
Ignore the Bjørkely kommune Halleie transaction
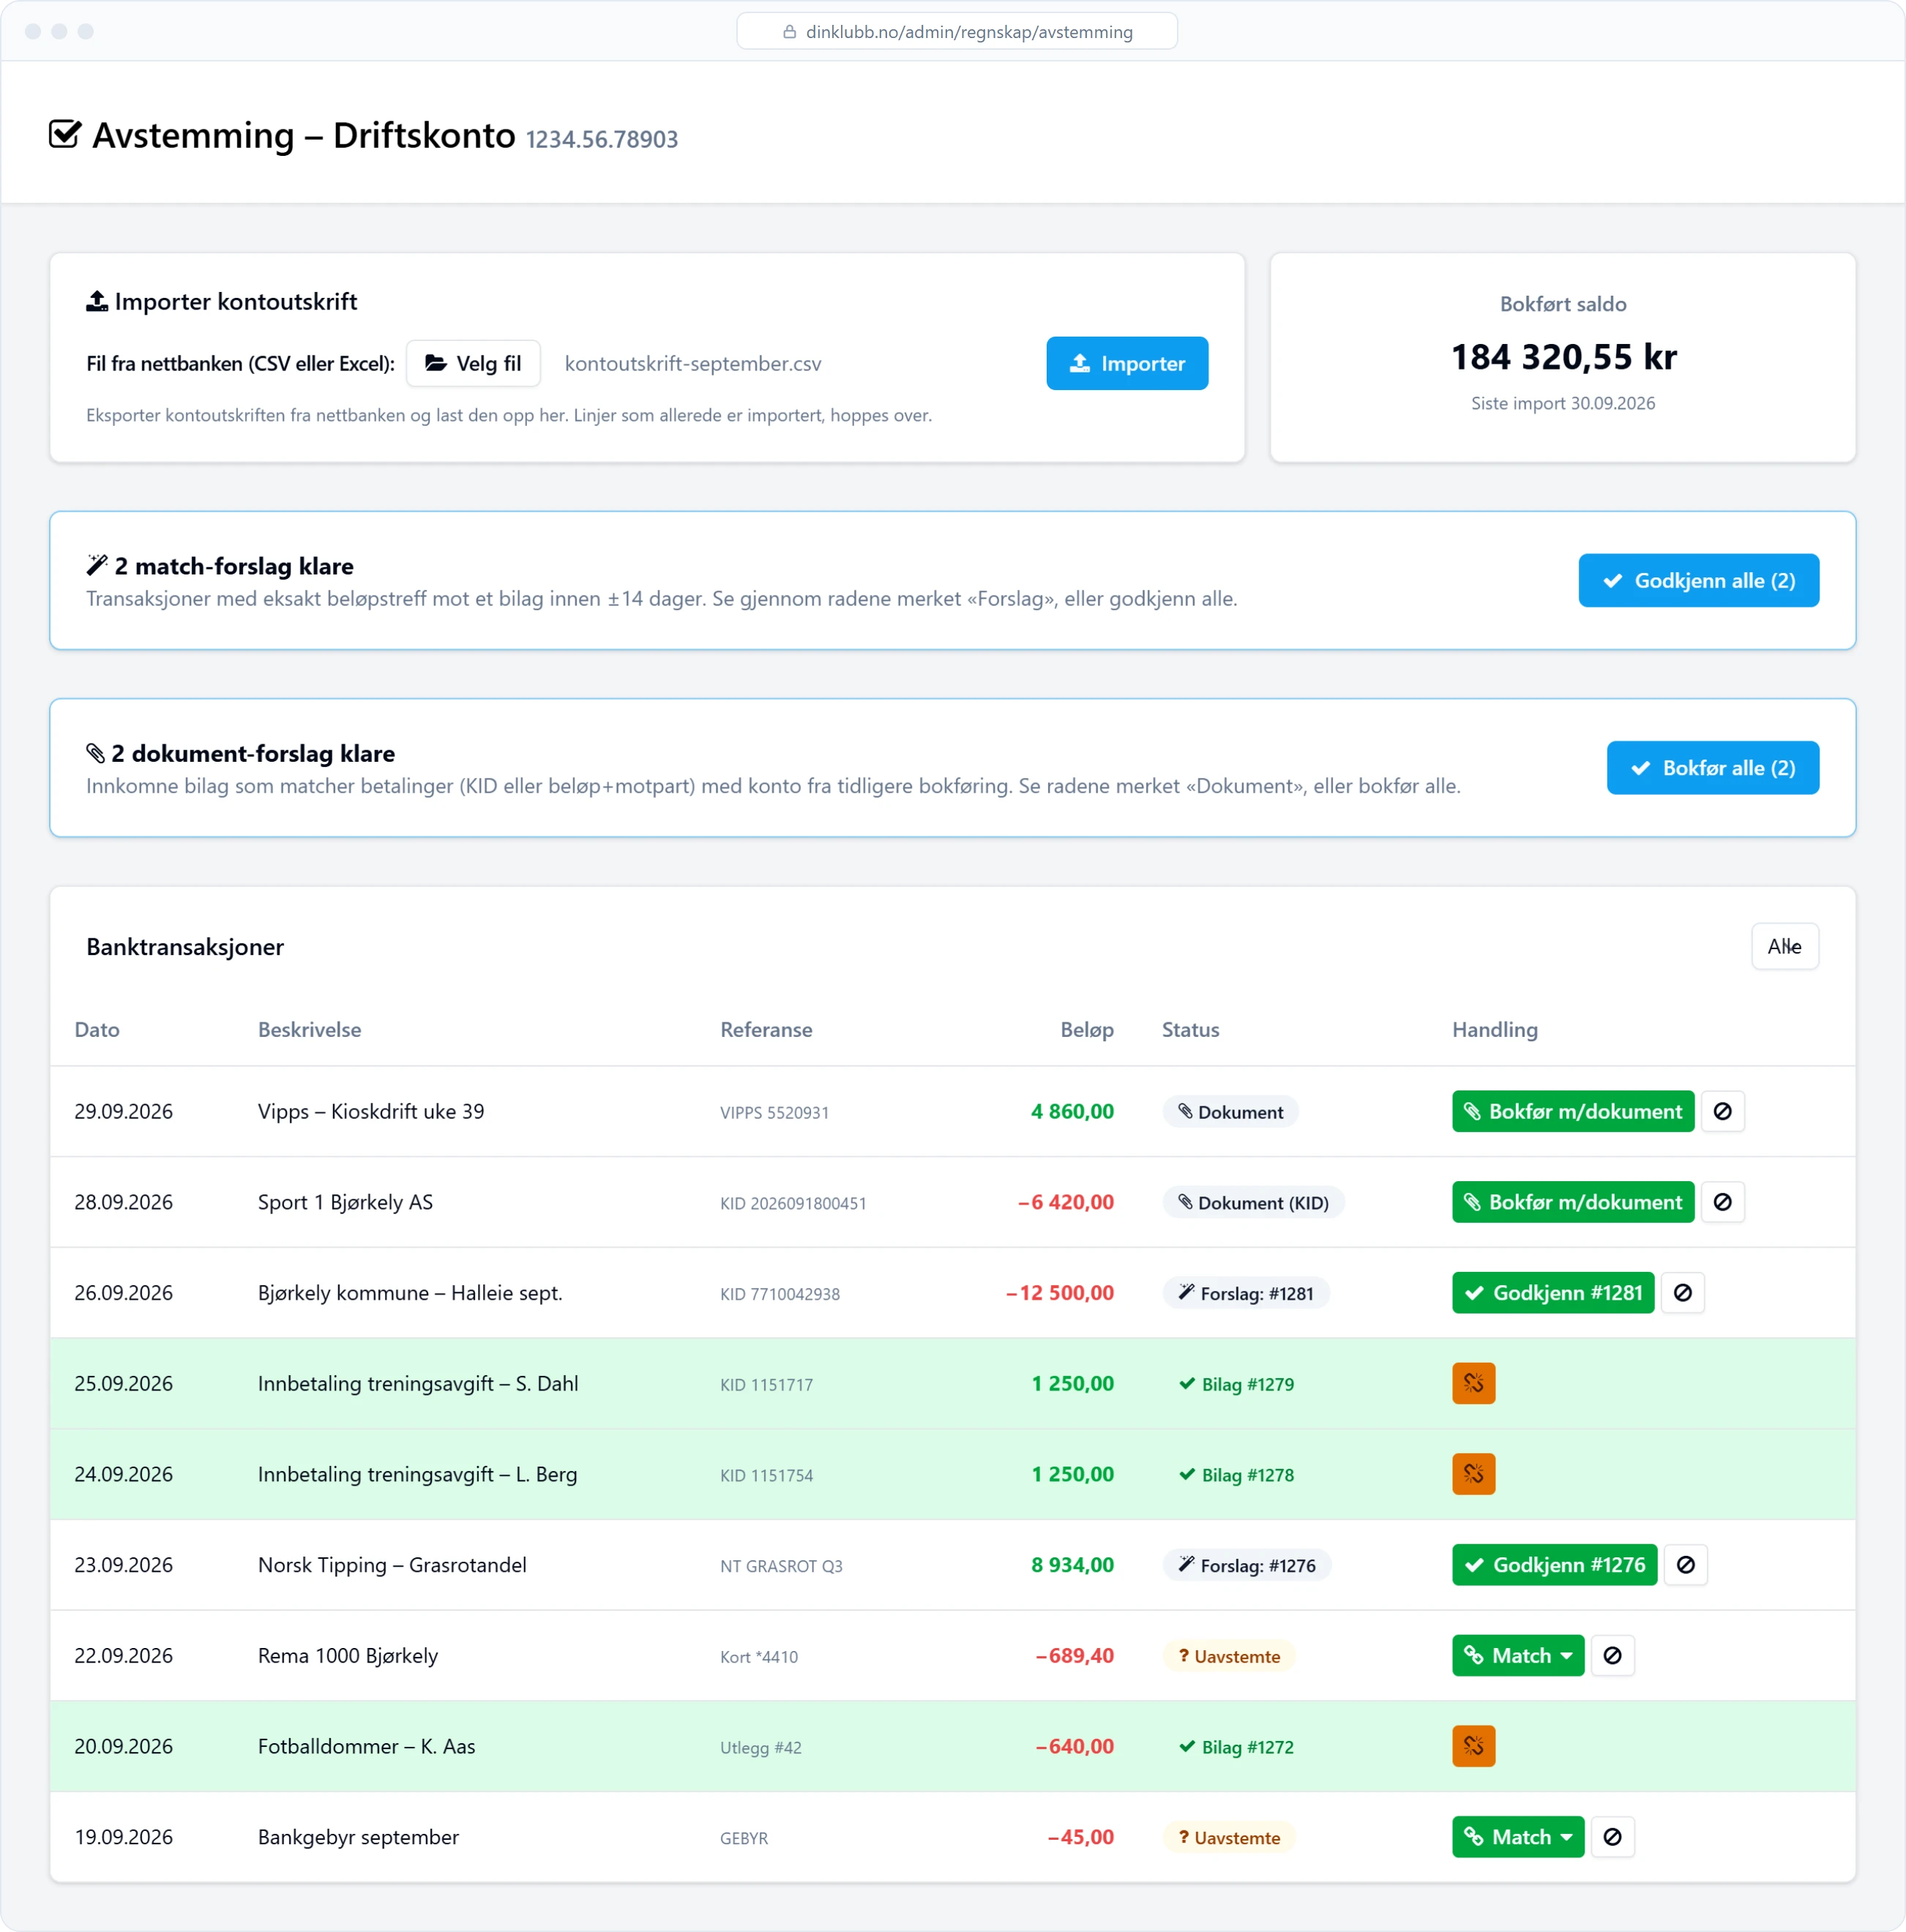pyautogui.click(x=1683, y=1293)
